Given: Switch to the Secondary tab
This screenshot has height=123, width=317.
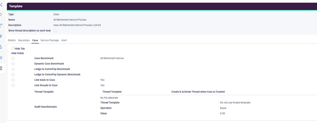Looking at the screenshot, I should (24, 40).
